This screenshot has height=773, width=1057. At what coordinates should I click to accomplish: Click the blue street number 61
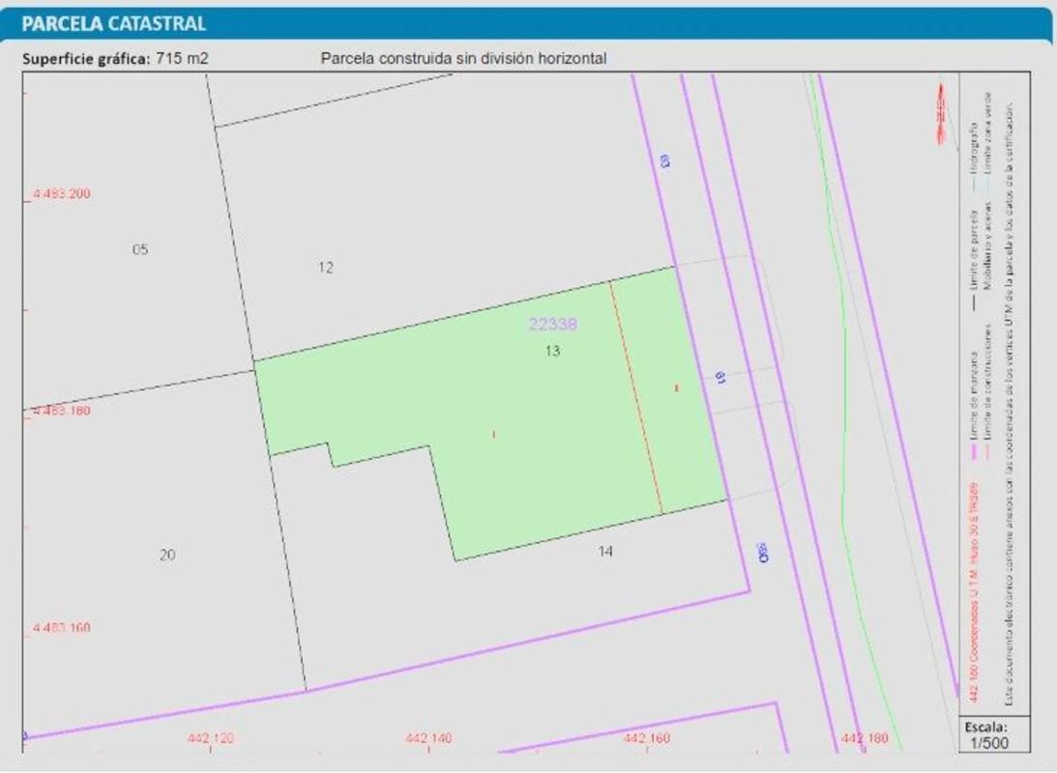coord(720,379)
